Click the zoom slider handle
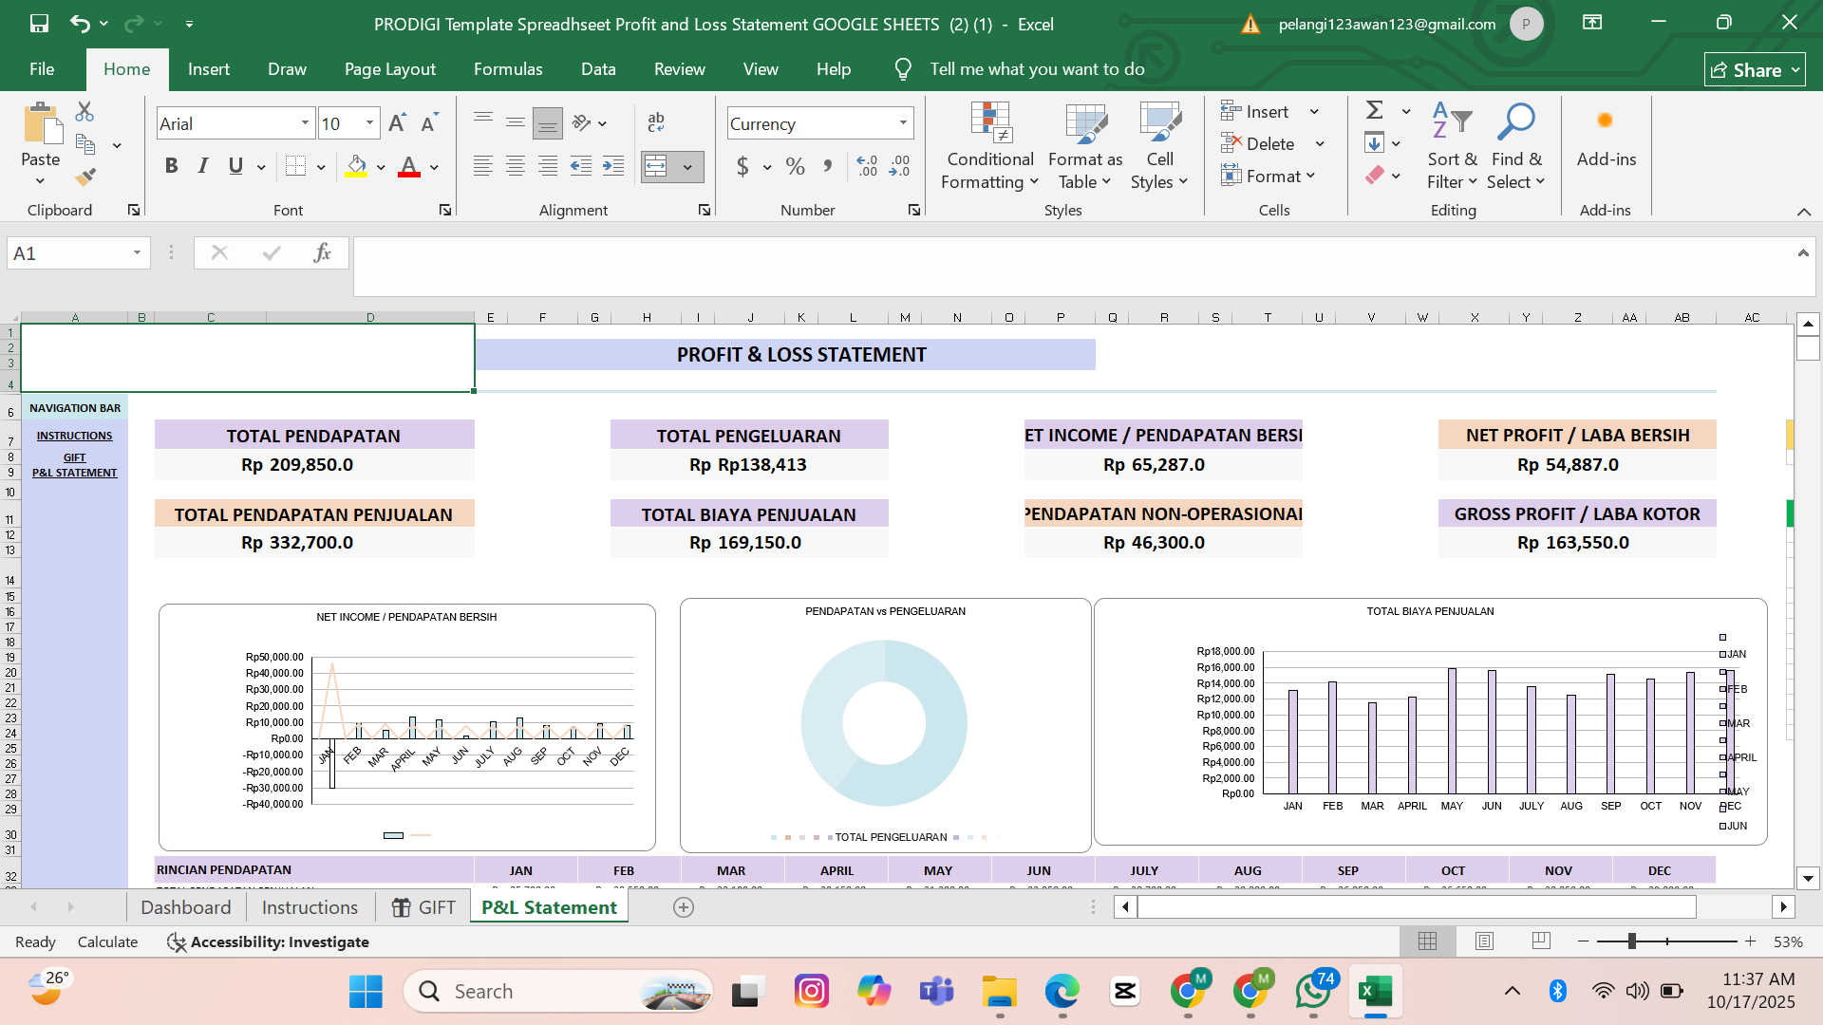The image size is (1823, 1025). coord(1631,941)
